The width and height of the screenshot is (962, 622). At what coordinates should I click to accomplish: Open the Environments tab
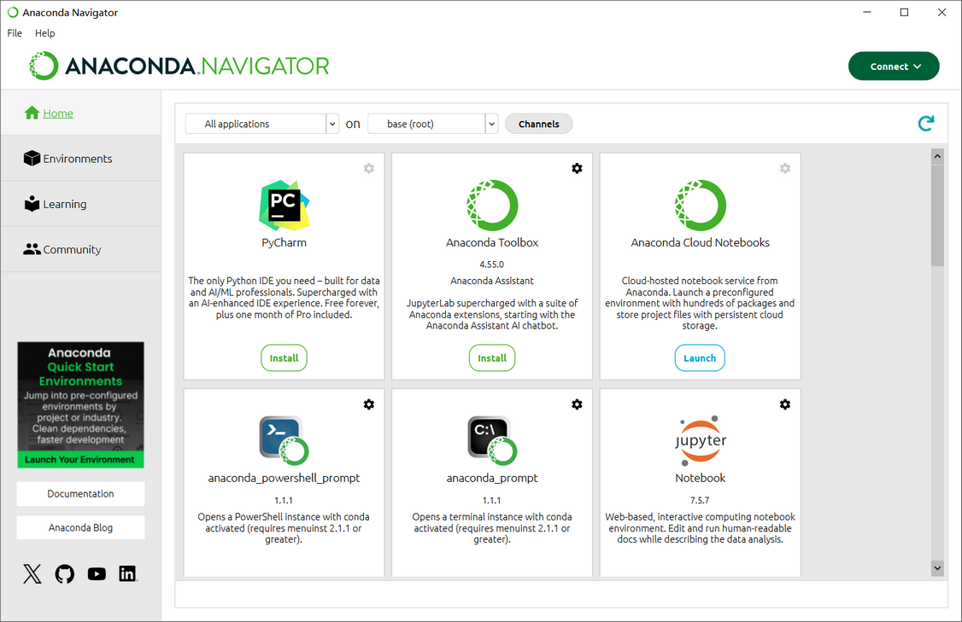click(x=80, y=159)
